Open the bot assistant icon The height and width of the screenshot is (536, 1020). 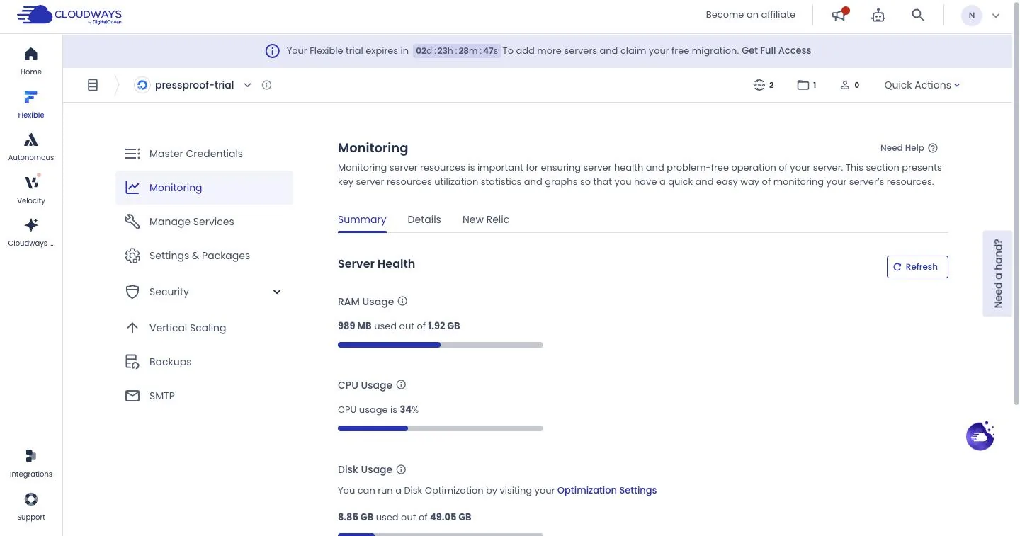pyautogui.click(x=878, y=15)
